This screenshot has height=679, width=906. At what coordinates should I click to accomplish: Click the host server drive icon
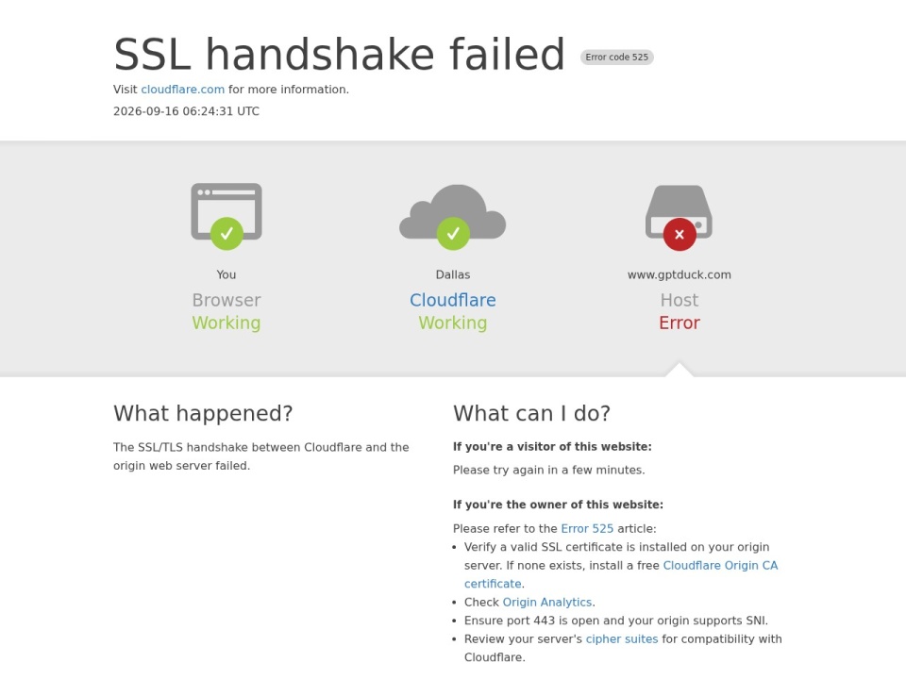tap(679, 212)
